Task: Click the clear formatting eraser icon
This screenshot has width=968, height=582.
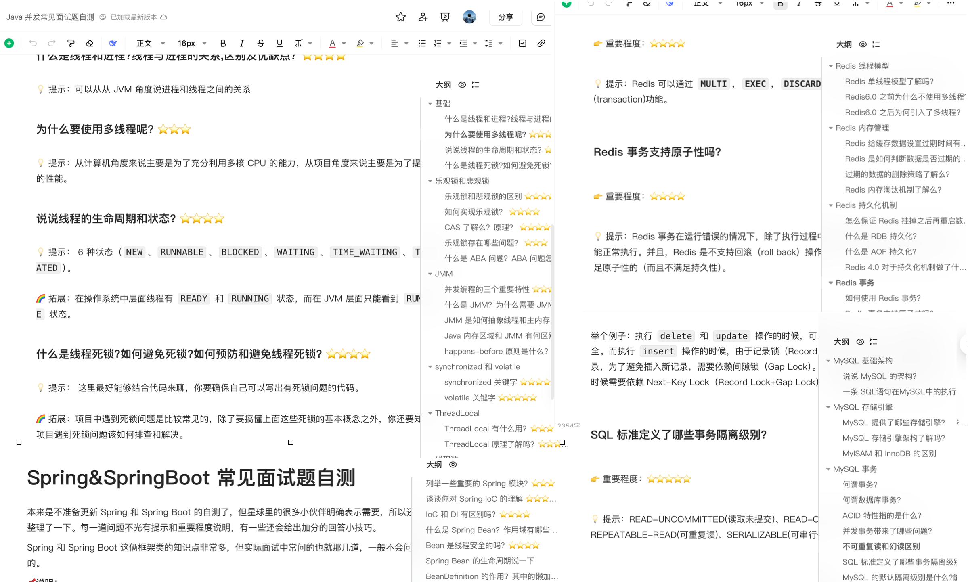Action: (90, 43)
